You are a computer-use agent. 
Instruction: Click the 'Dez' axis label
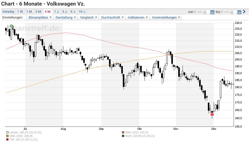coord(214,129)
